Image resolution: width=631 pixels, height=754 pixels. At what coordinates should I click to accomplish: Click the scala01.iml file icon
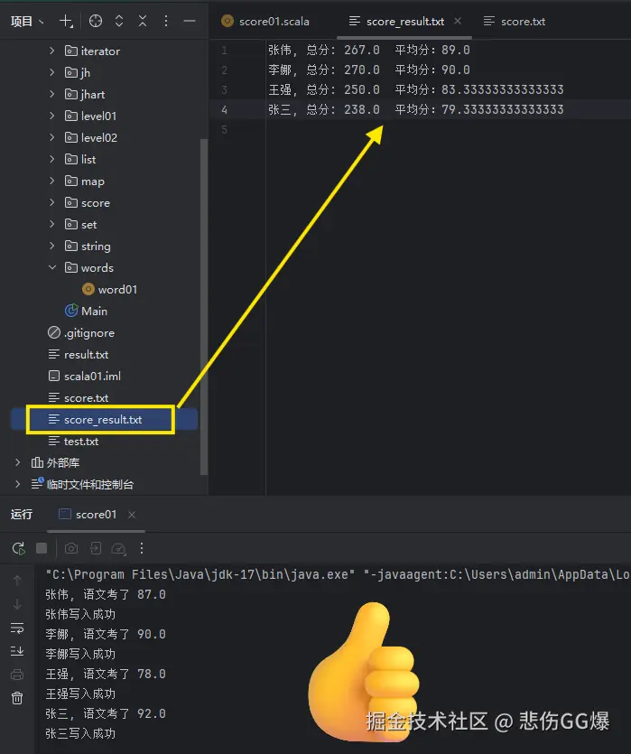click(54, 376)
